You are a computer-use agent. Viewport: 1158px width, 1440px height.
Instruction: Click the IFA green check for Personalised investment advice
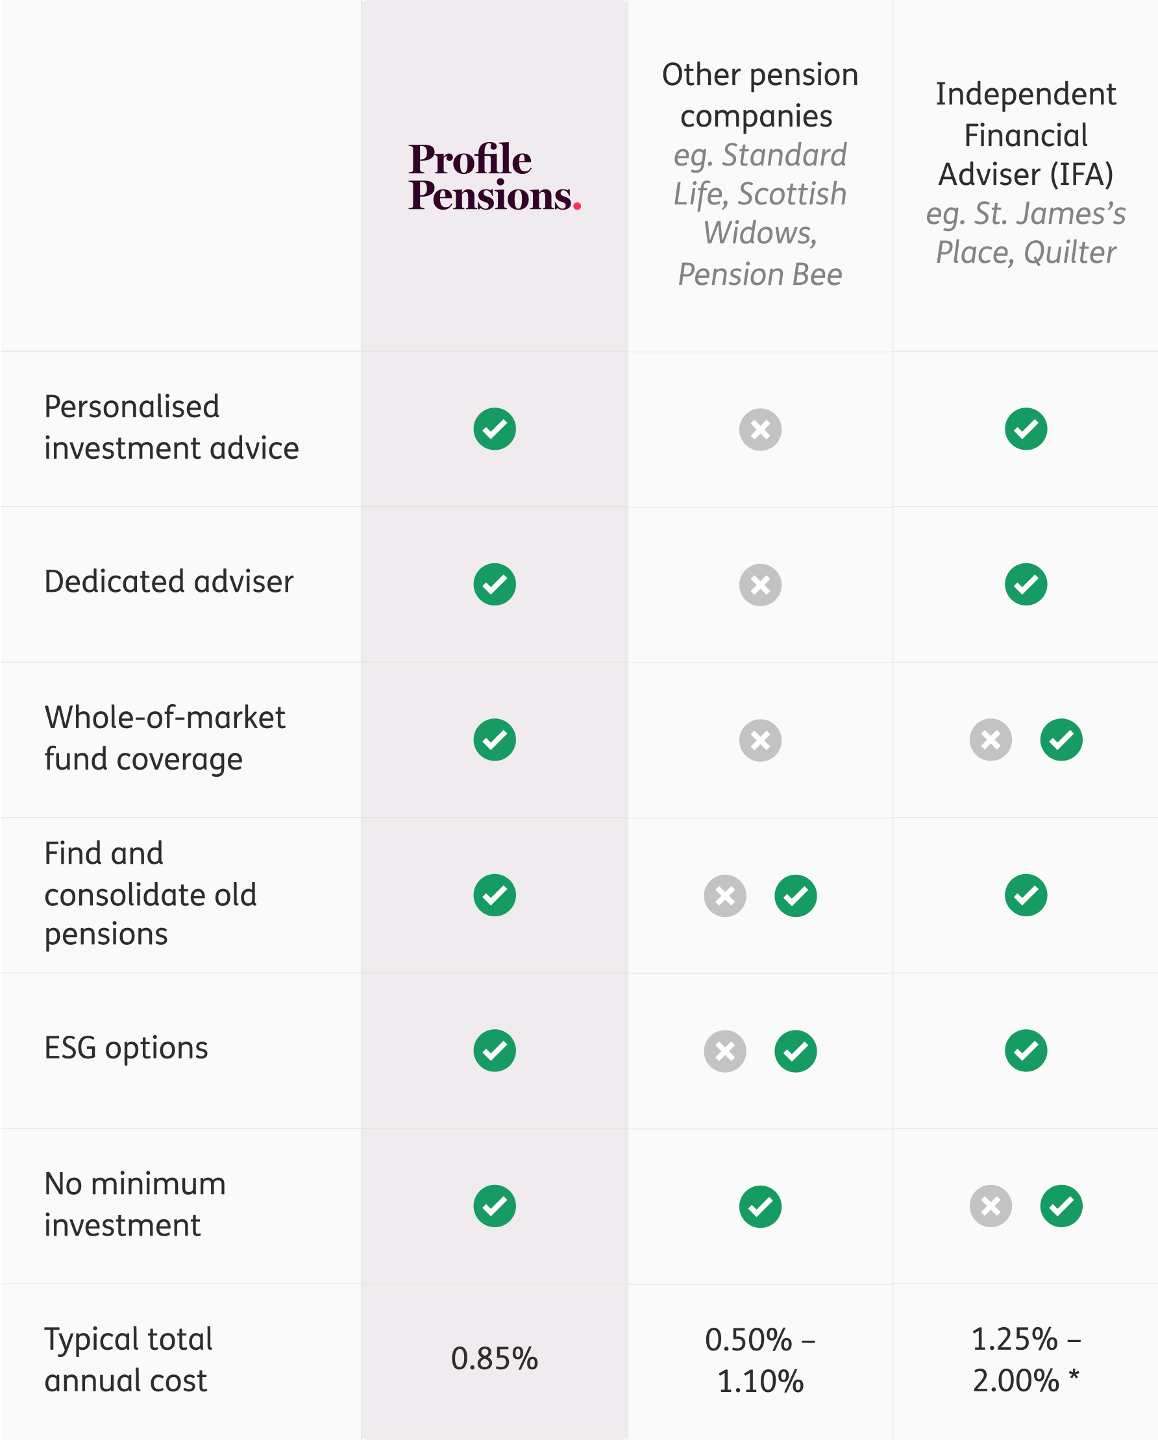[x=1026, y=429]
